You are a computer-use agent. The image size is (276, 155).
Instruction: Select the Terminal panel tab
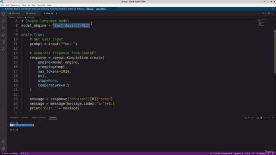pos(53,118)
